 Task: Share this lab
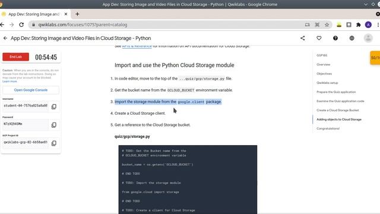(302, 38)
